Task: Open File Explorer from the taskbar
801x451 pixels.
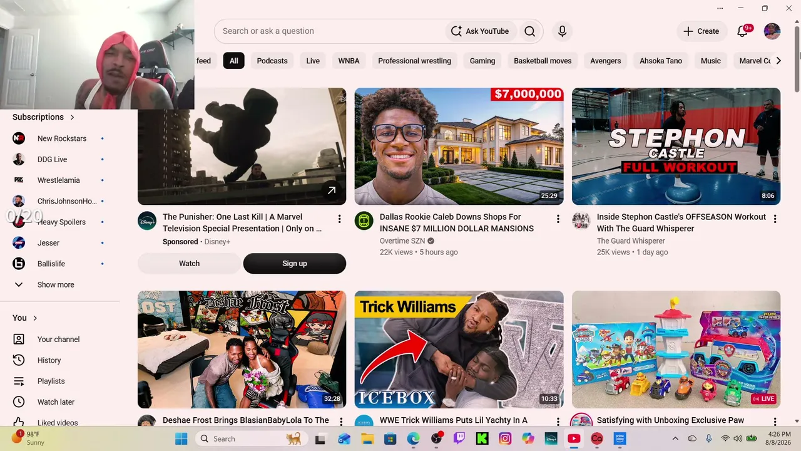Action: coord(367,438)
